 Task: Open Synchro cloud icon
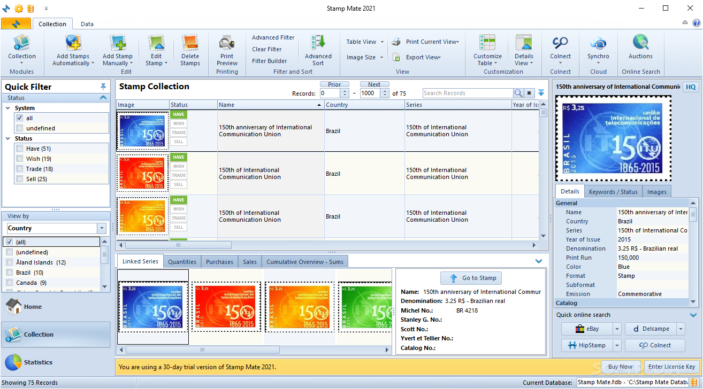coord(598,43)
